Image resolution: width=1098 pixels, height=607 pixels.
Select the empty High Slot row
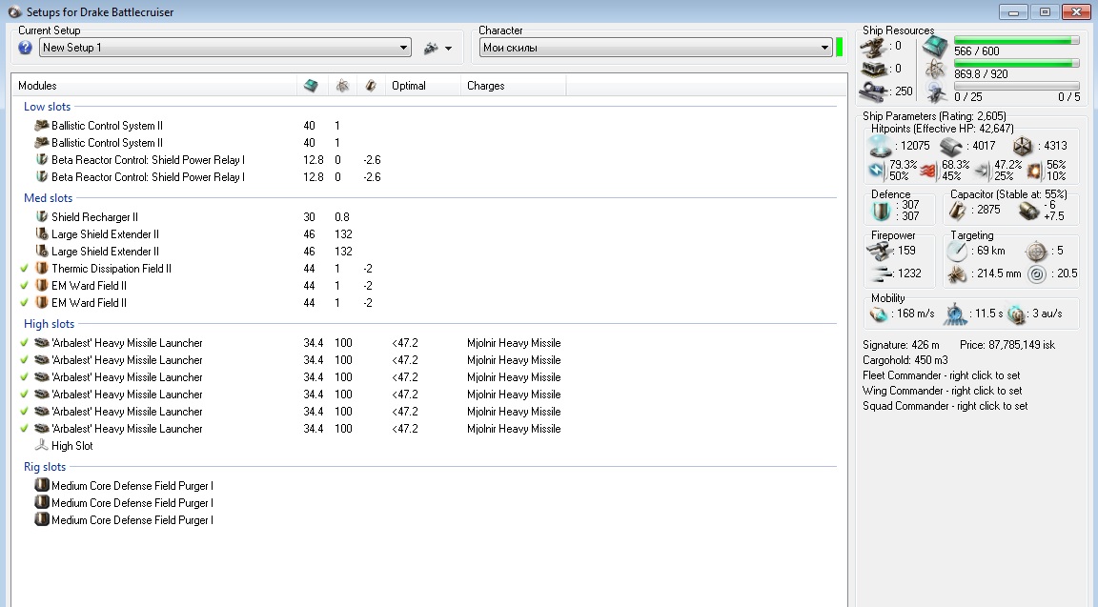tap(71, 446)
